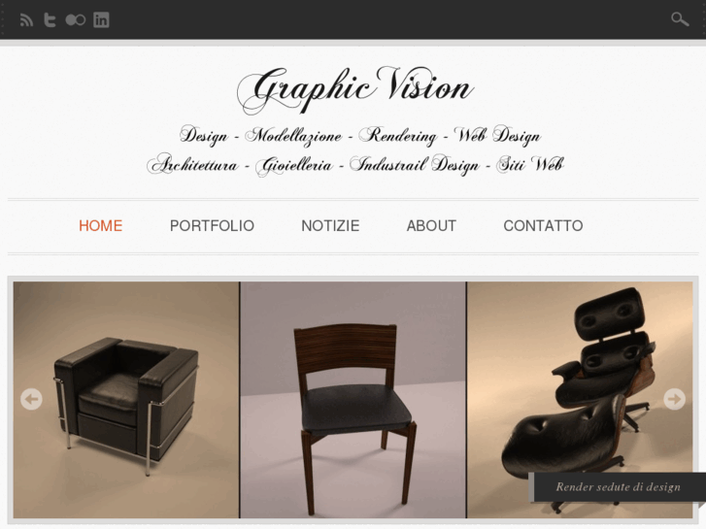Viewport: 706px width, 529px height.
Task: Navigate to the CONTATTO page
Action: click(543, 225)
